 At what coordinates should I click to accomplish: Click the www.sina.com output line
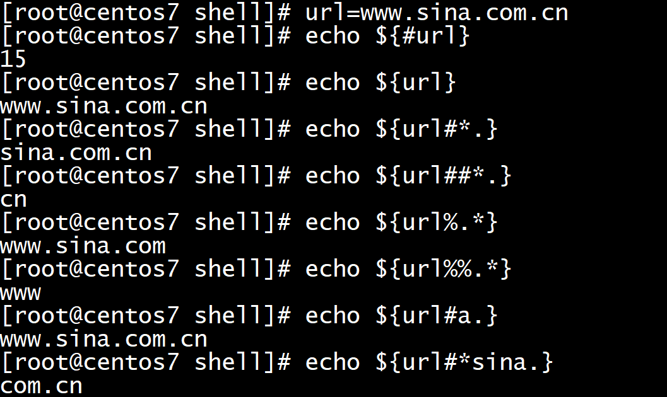click(x=83, y=246)
